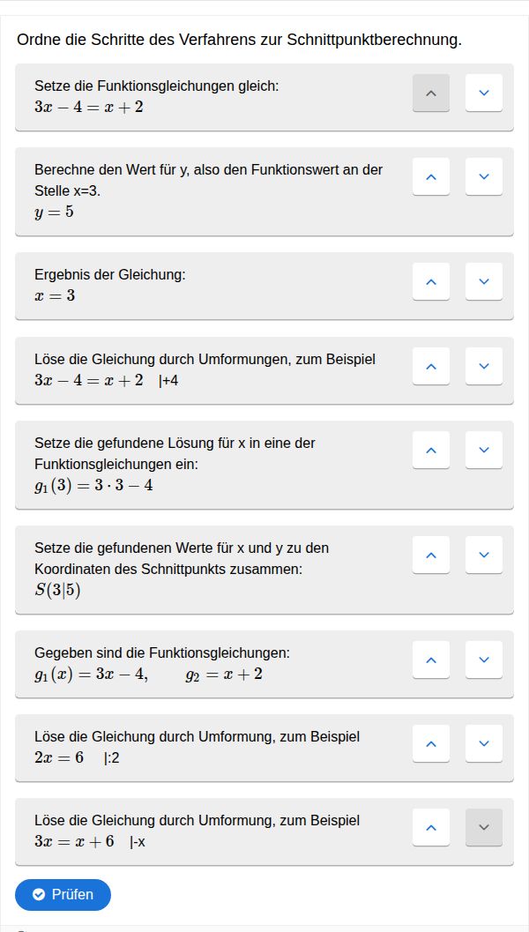The image size is (529, 932).
Task: Move 'Ergebnis der Gleichung' step down
Action: pos(483,281)
